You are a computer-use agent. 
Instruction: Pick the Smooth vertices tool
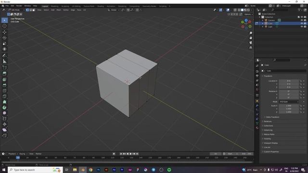point(4,113)
